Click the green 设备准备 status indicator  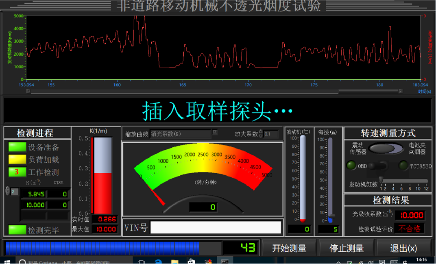17,147
